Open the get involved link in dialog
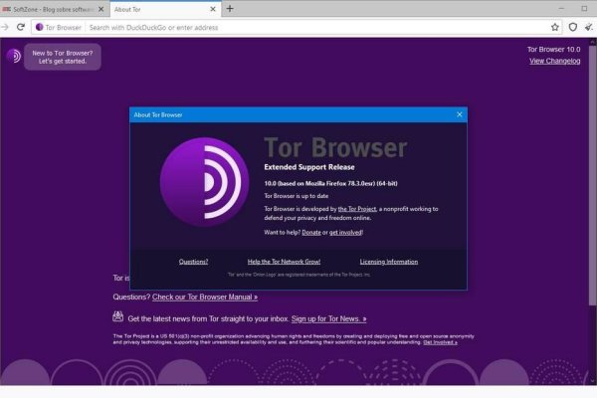The image size is (597, 398). point(345,232)
